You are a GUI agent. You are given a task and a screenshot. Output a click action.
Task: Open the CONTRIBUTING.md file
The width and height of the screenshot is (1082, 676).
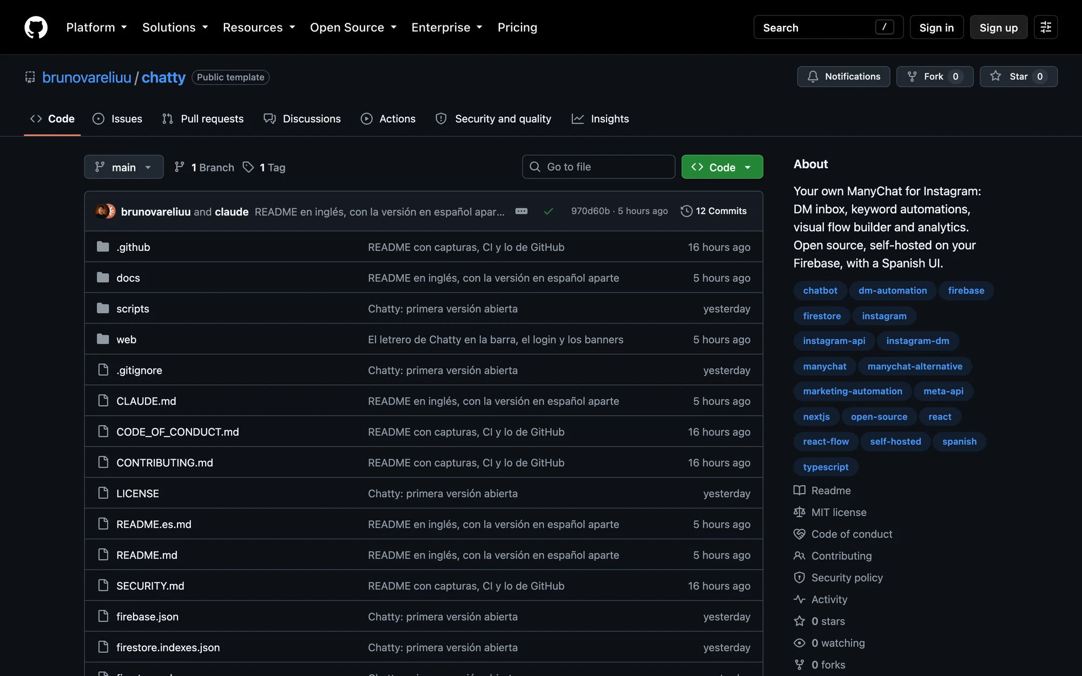[164, 462]
